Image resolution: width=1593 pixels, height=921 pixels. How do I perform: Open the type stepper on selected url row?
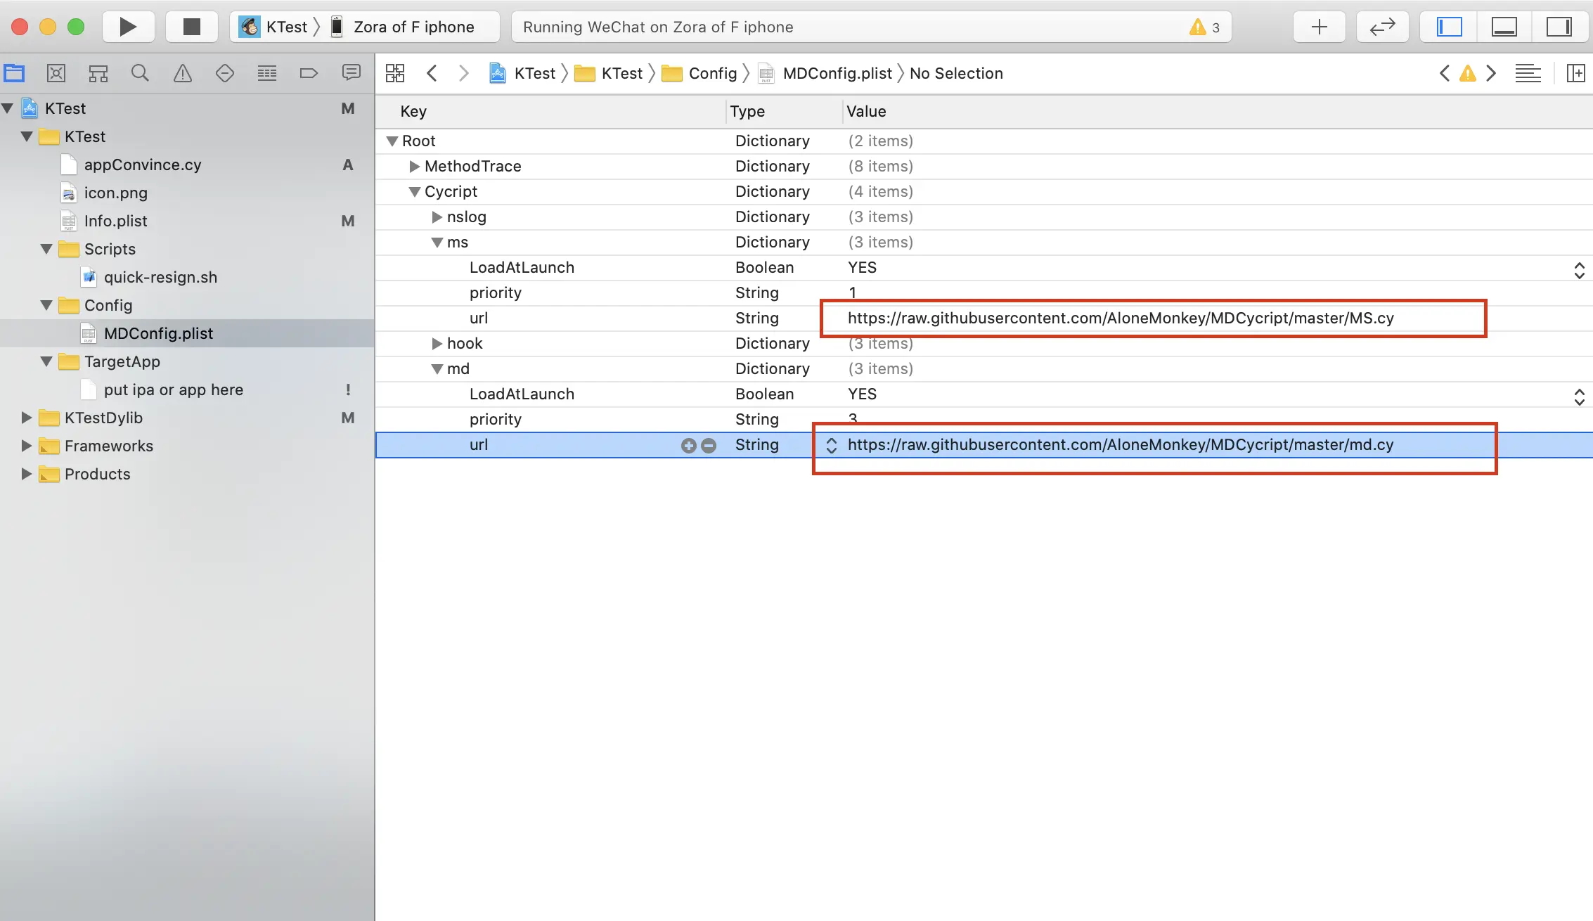pos(831,445)
